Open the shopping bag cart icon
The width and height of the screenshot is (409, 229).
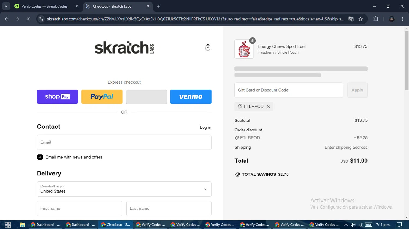click(x=208, y=47)
